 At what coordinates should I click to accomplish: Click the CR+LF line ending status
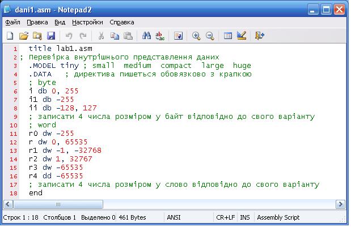point(226,217)
